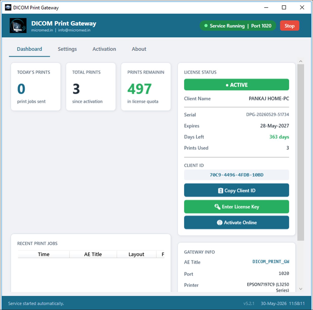Viewport: 313px width, 310px height.
Task: Select the Client ID value 70C9-4496-4FDB-10BD
Action: pyautogui.click(x=237, y=175)
